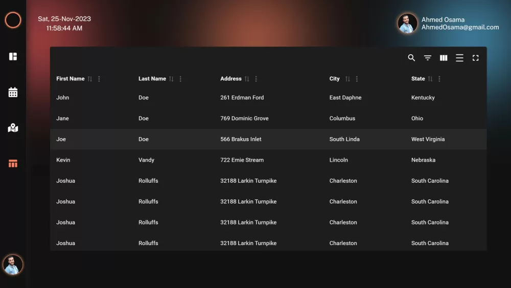Select the table page sidebar icon
511x288 pixels.
pos(13,164)
